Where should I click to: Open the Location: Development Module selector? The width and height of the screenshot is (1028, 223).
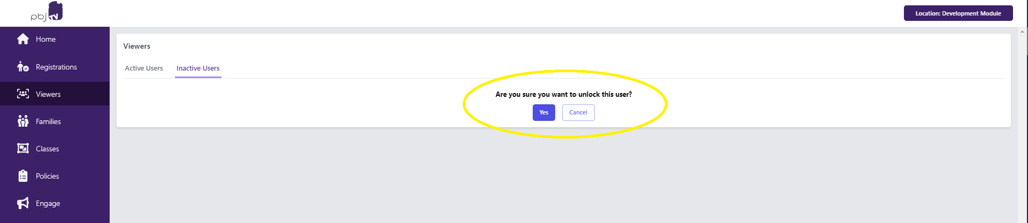[x=958, y=13]
